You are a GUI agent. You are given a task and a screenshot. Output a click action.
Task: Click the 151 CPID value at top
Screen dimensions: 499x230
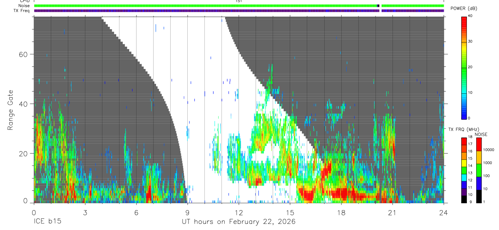[x=239, y=1]
